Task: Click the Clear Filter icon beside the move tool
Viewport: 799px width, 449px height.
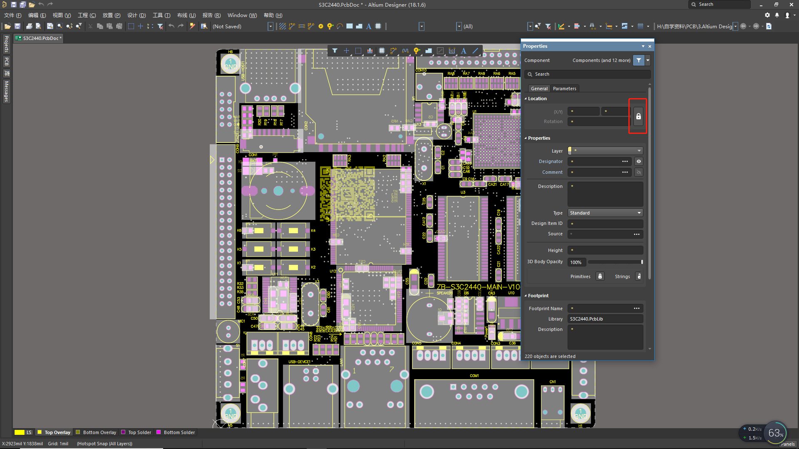Action: click(x=160, y=26)
